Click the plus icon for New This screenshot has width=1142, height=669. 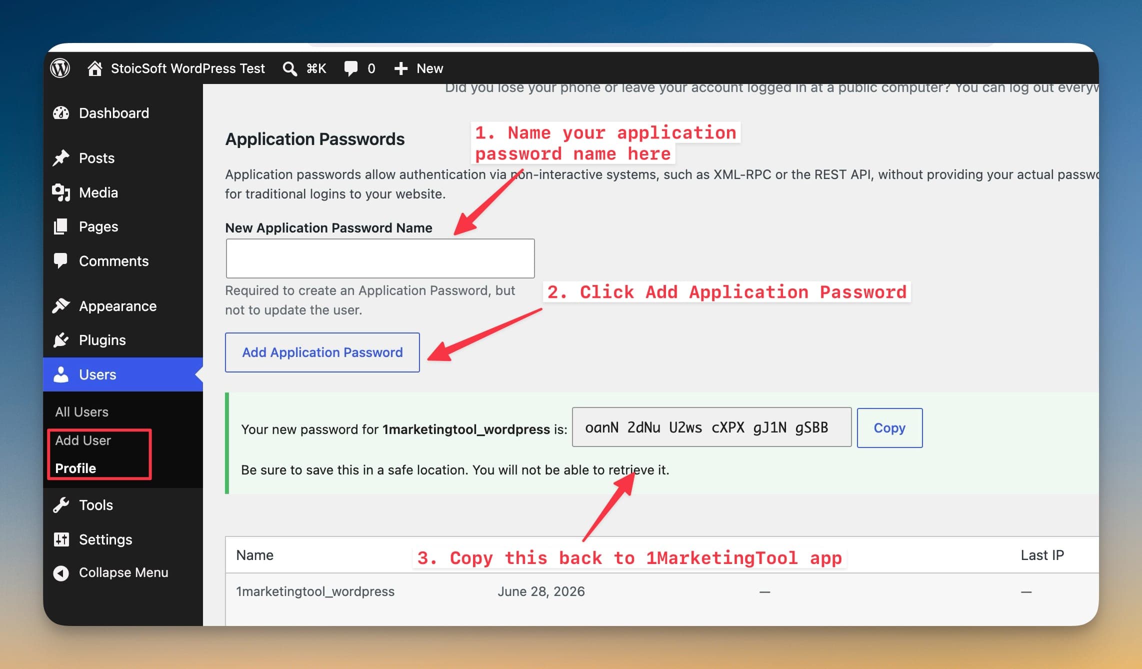point(401,68)
